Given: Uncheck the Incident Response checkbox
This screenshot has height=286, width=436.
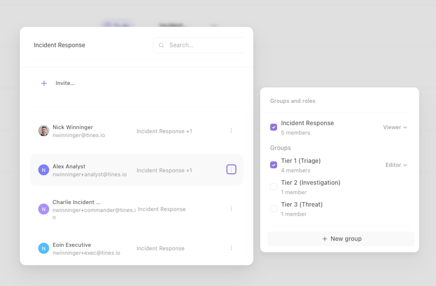Looking at the screenshot, I should [x=274, y=127].
